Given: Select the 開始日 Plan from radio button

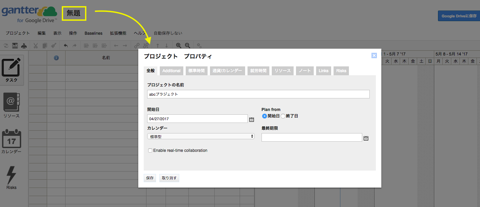Looking at the screenshot, I should 264,116.
